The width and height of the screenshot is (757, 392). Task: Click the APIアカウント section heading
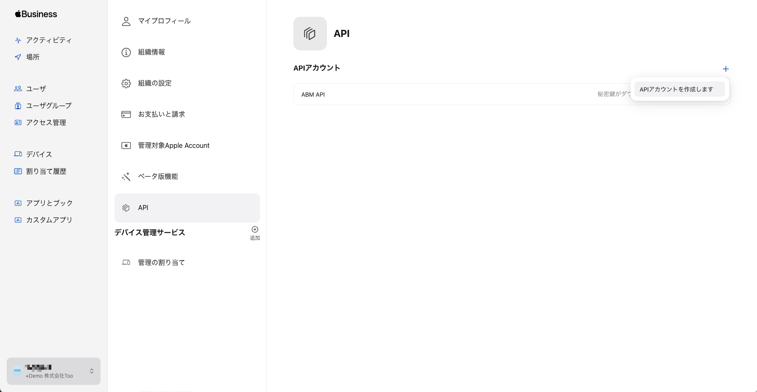317,68
